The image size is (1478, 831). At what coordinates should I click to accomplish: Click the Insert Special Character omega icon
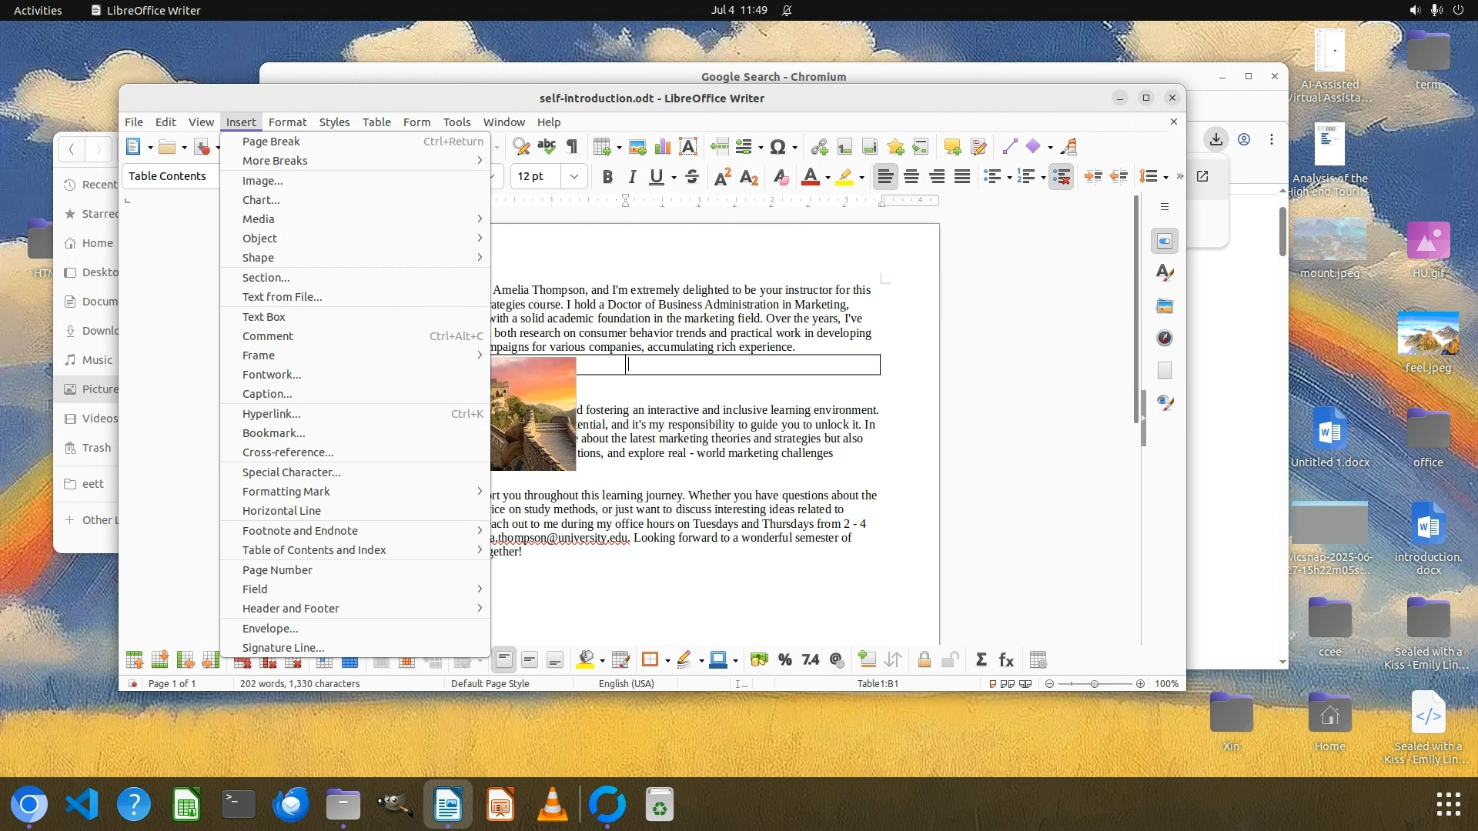coord(777,147)
